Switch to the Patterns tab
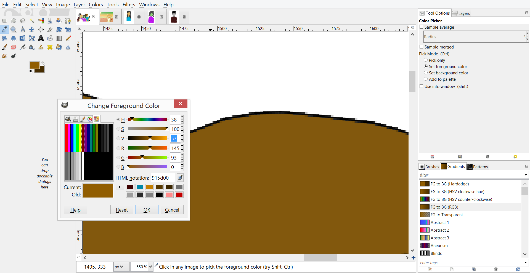The height and width of the screenshot is (273, 530). 478,167
